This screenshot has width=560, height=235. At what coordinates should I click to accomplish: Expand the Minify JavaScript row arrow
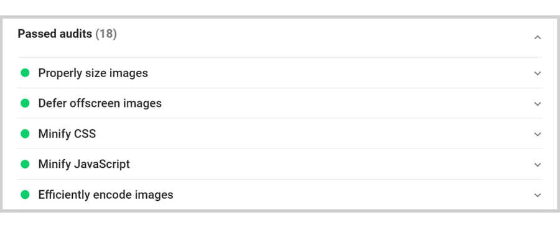(538, 165)
